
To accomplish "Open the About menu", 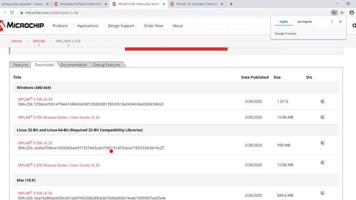I will (177, 26).
